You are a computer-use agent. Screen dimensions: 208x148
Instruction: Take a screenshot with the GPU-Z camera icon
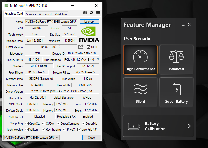click(x=85, y=12)
